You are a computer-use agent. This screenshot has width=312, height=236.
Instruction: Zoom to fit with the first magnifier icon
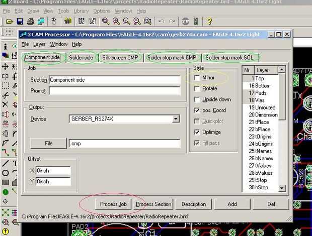tap(106, 21)
